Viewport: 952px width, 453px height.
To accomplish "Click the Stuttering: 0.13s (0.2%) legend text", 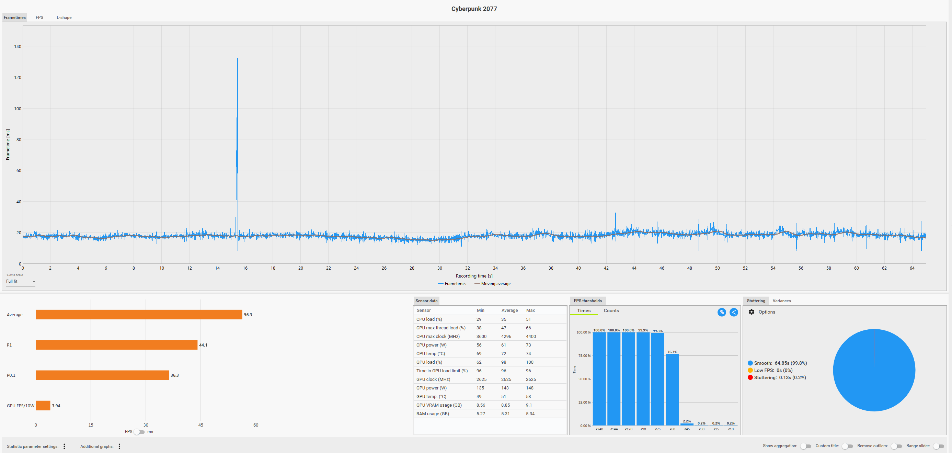I will pyautogui.click(x=780, y=377).
